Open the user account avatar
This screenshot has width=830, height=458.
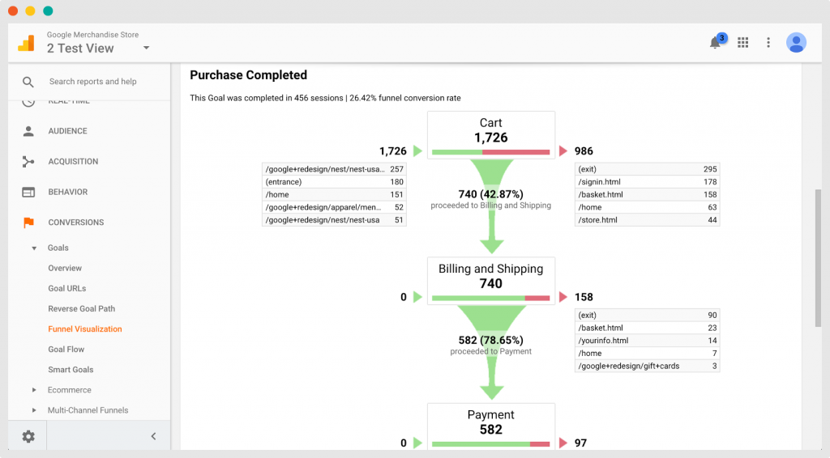(x=796, y=43)
